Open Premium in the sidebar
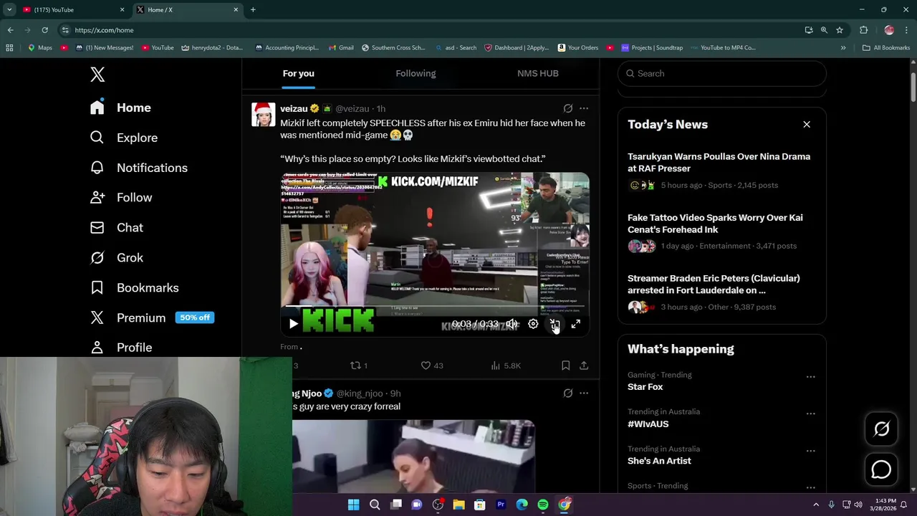Image resolution: width=917 pixels, height=516 pixels. click(152, 318)
